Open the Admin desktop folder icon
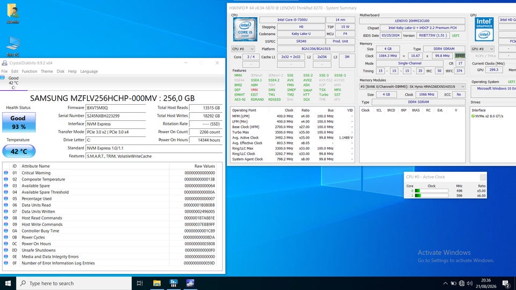The height and width of the screenshot is (290, 516). coord(12,13)
